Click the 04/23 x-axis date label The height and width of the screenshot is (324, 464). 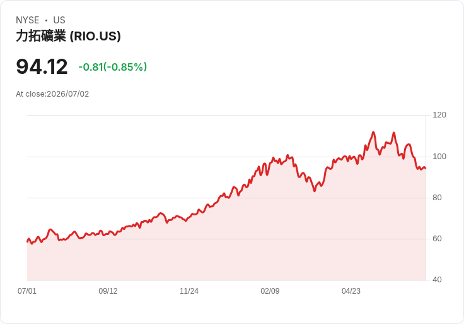[x=351, y=291]
